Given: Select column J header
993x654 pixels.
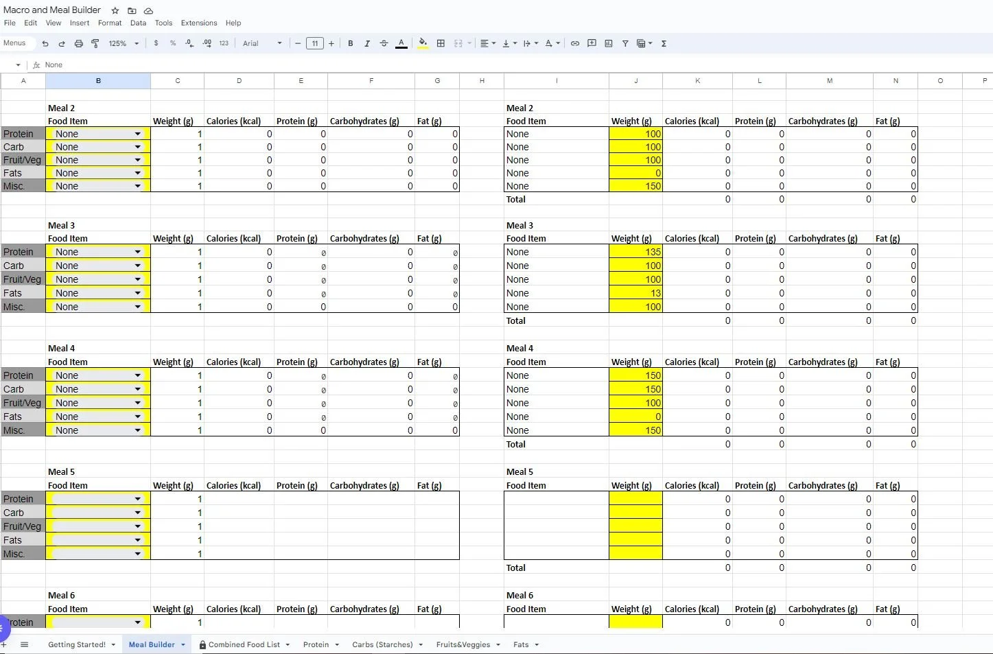Looking at the screenshot, I should point(635,81).
